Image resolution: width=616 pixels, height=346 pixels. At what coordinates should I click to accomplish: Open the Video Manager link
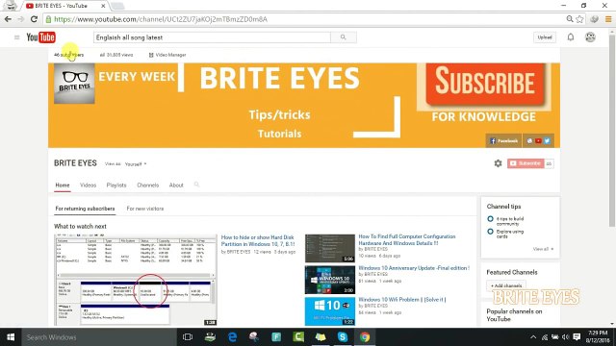pos(167,55)
